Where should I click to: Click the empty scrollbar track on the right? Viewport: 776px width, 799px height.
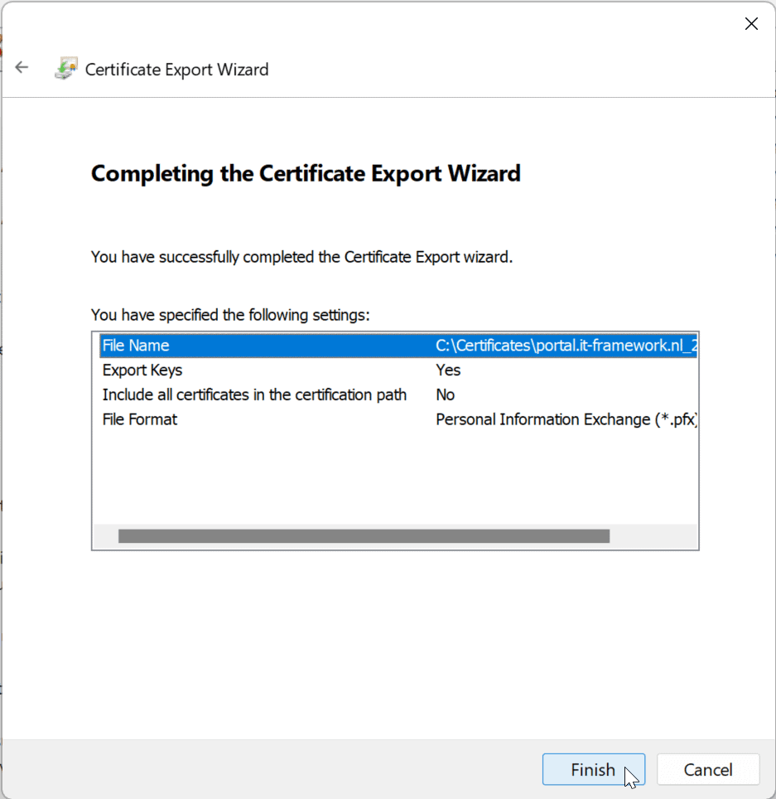click(654, 536)
